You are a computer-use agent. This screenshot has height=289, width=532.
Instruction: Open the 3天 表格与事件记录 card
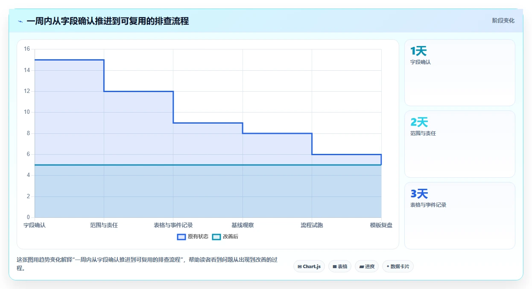460,216
